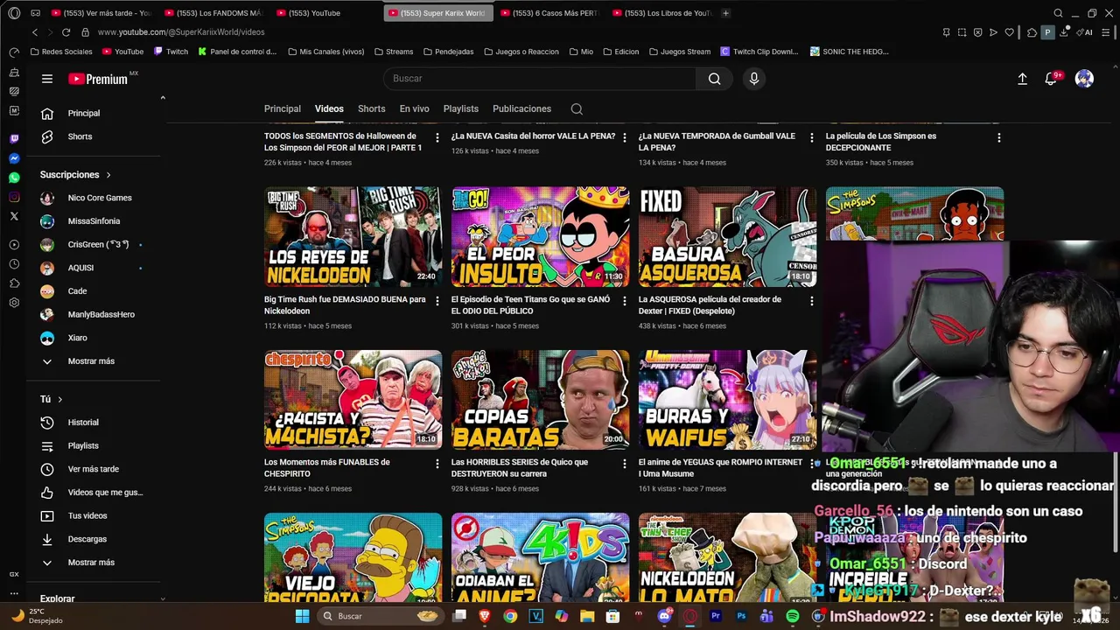This screenshot has height=630, width=1120.
Task: Reload the page
Action: (66, 32)
